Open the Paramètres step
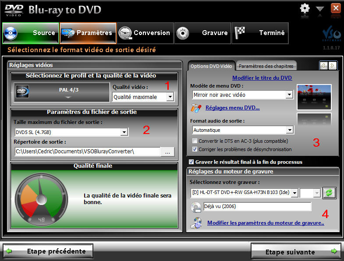This screenshot has height=261, width=344. pos(88,33)
